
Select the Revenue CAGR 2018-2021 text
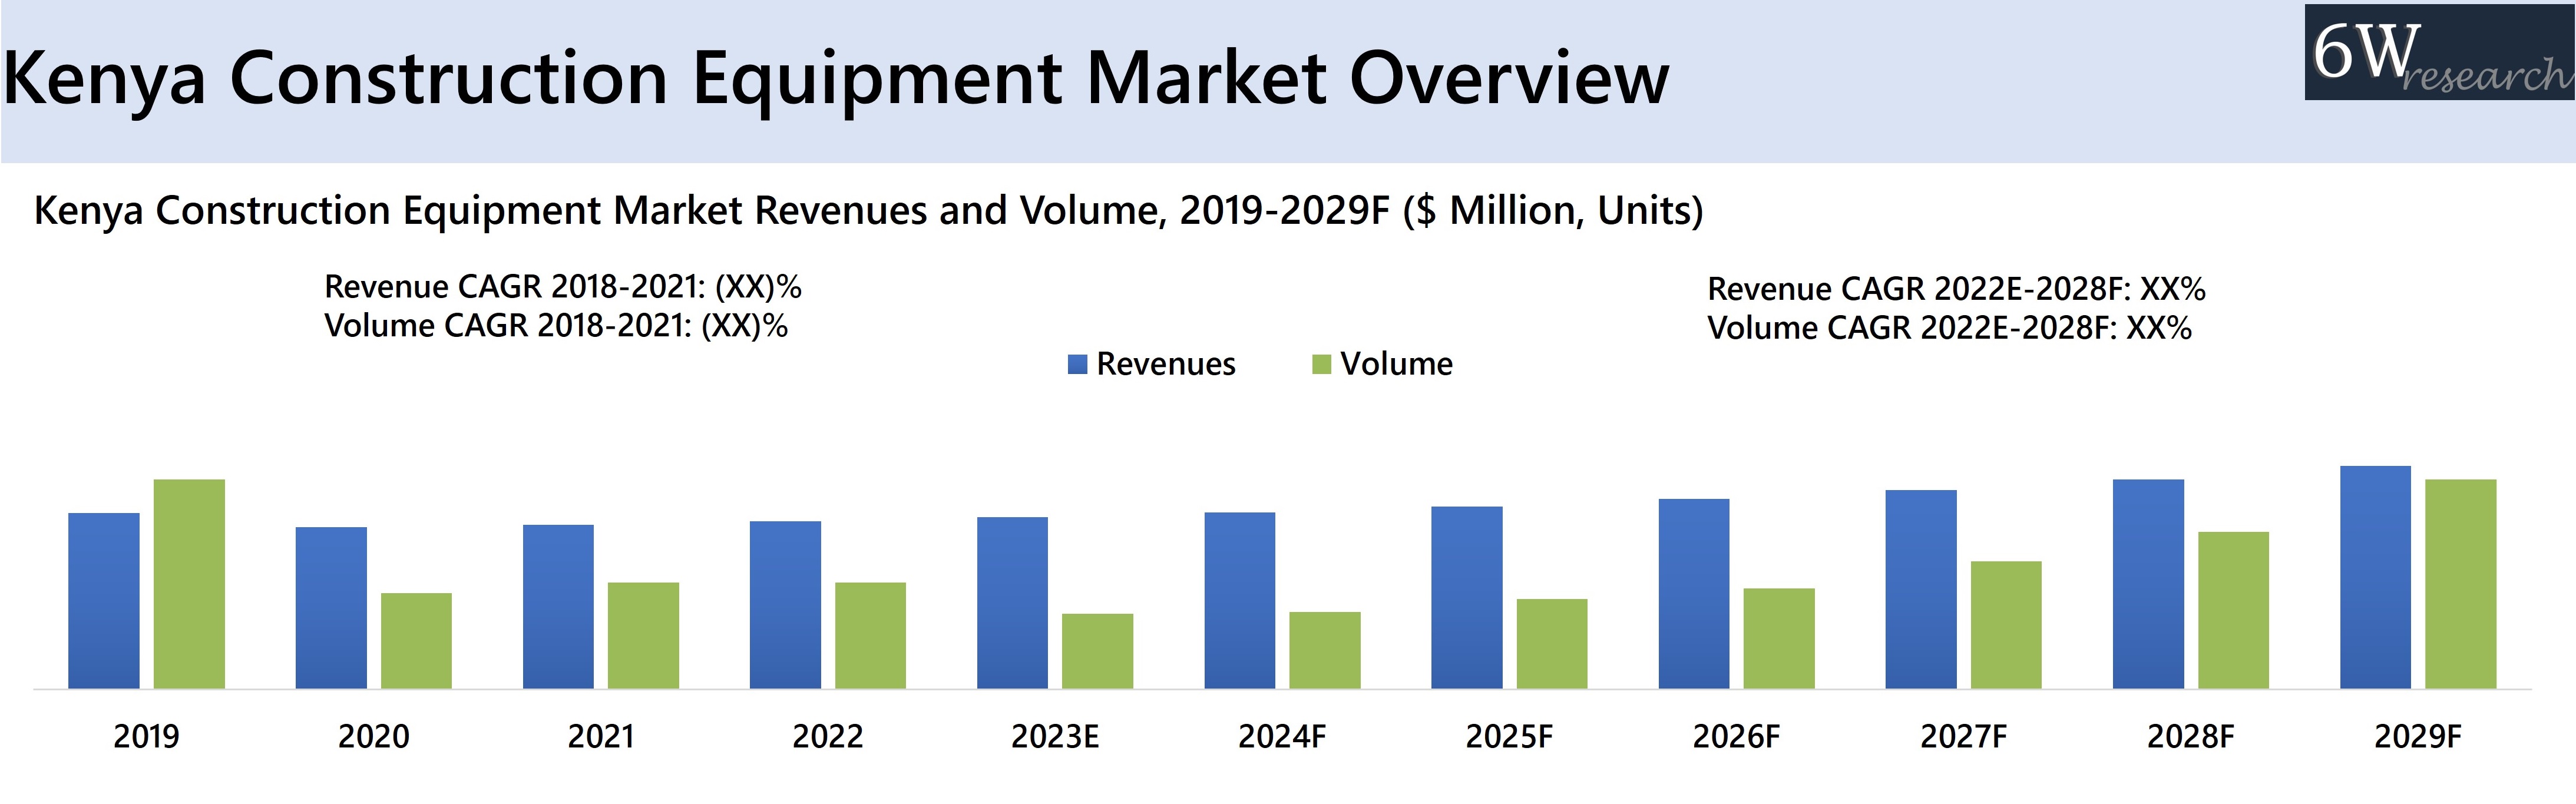[562, 287]
